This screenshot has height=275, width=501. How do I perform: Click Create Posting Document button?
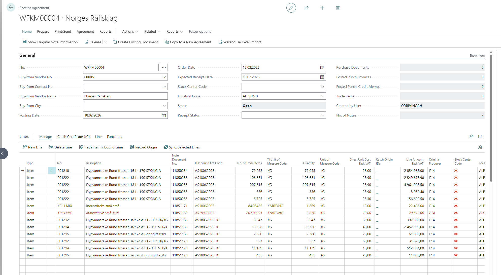[x=136, y=42]
